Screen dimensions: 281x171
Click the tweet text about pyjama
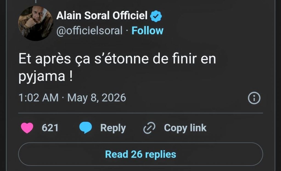point(117,68)
